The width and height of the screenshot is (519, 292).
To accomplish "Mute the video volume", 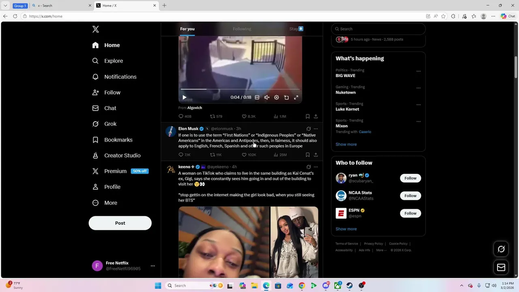I will click(267, 97).
